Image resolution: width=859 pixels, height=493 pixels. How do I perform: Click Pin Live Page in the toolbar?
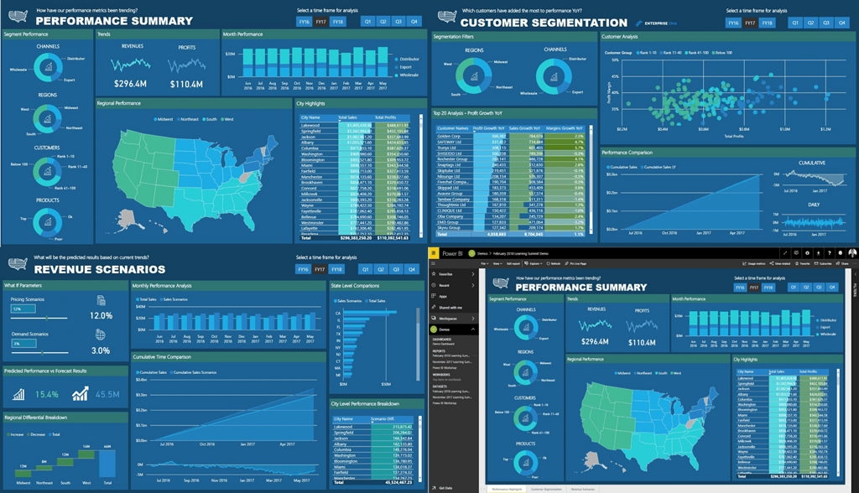(577, 263)
